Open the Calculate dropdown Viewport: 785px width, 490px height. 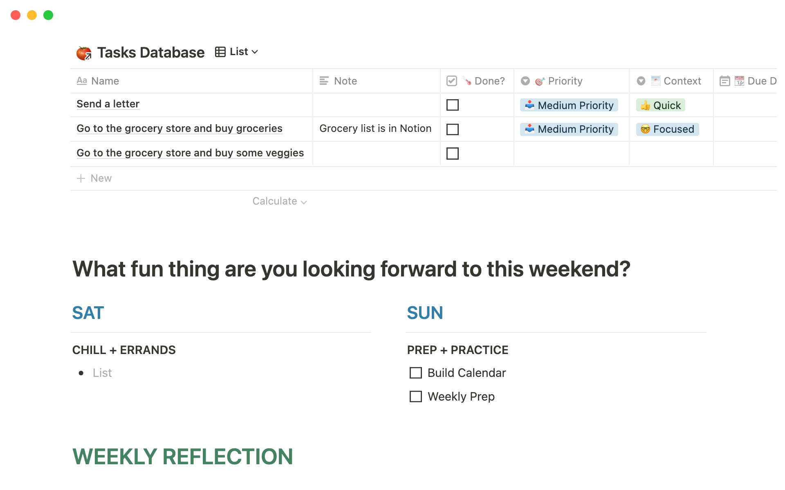(280, 201)
